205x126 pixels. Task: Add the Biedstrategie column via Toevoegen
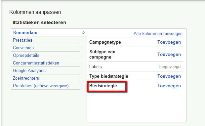click(x=169, y=86)
